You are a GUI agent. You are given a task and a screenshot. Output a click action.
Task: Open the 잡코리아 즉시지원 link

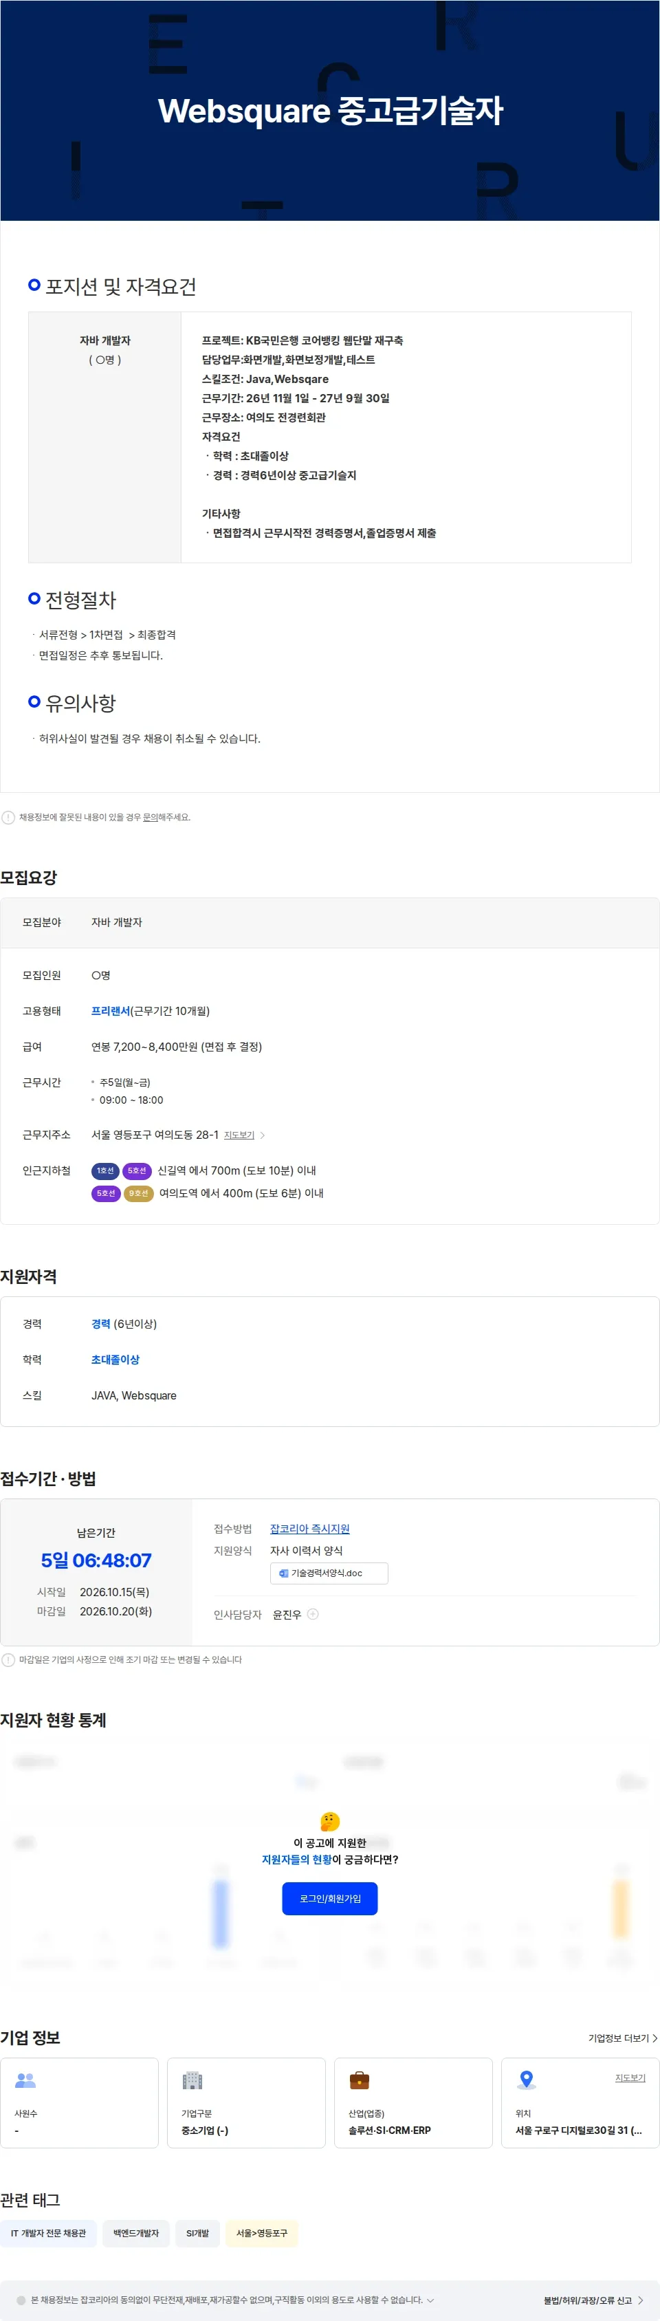point(310,1529)
